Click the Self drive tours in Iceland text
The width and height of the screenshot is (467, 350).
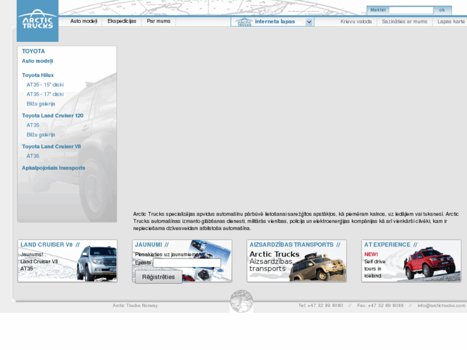pyautogui.click(x=374, y=268)
